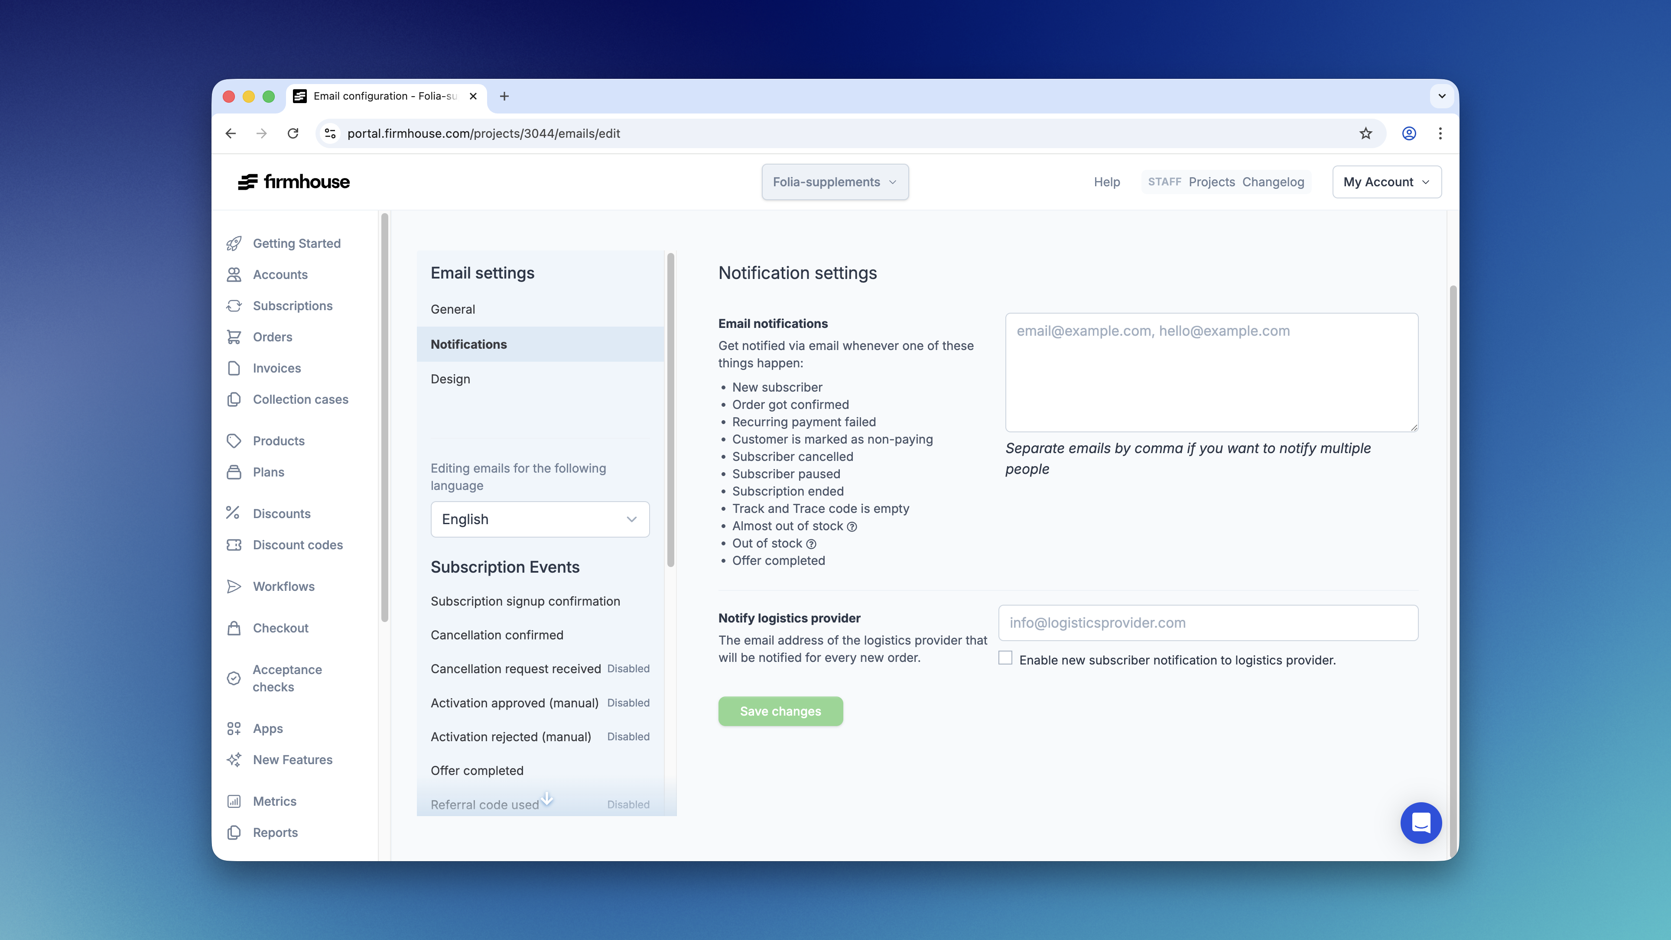Click the Orders shopping cart icon
Viewport: 1671px width, 940px height.
(234, 337)
